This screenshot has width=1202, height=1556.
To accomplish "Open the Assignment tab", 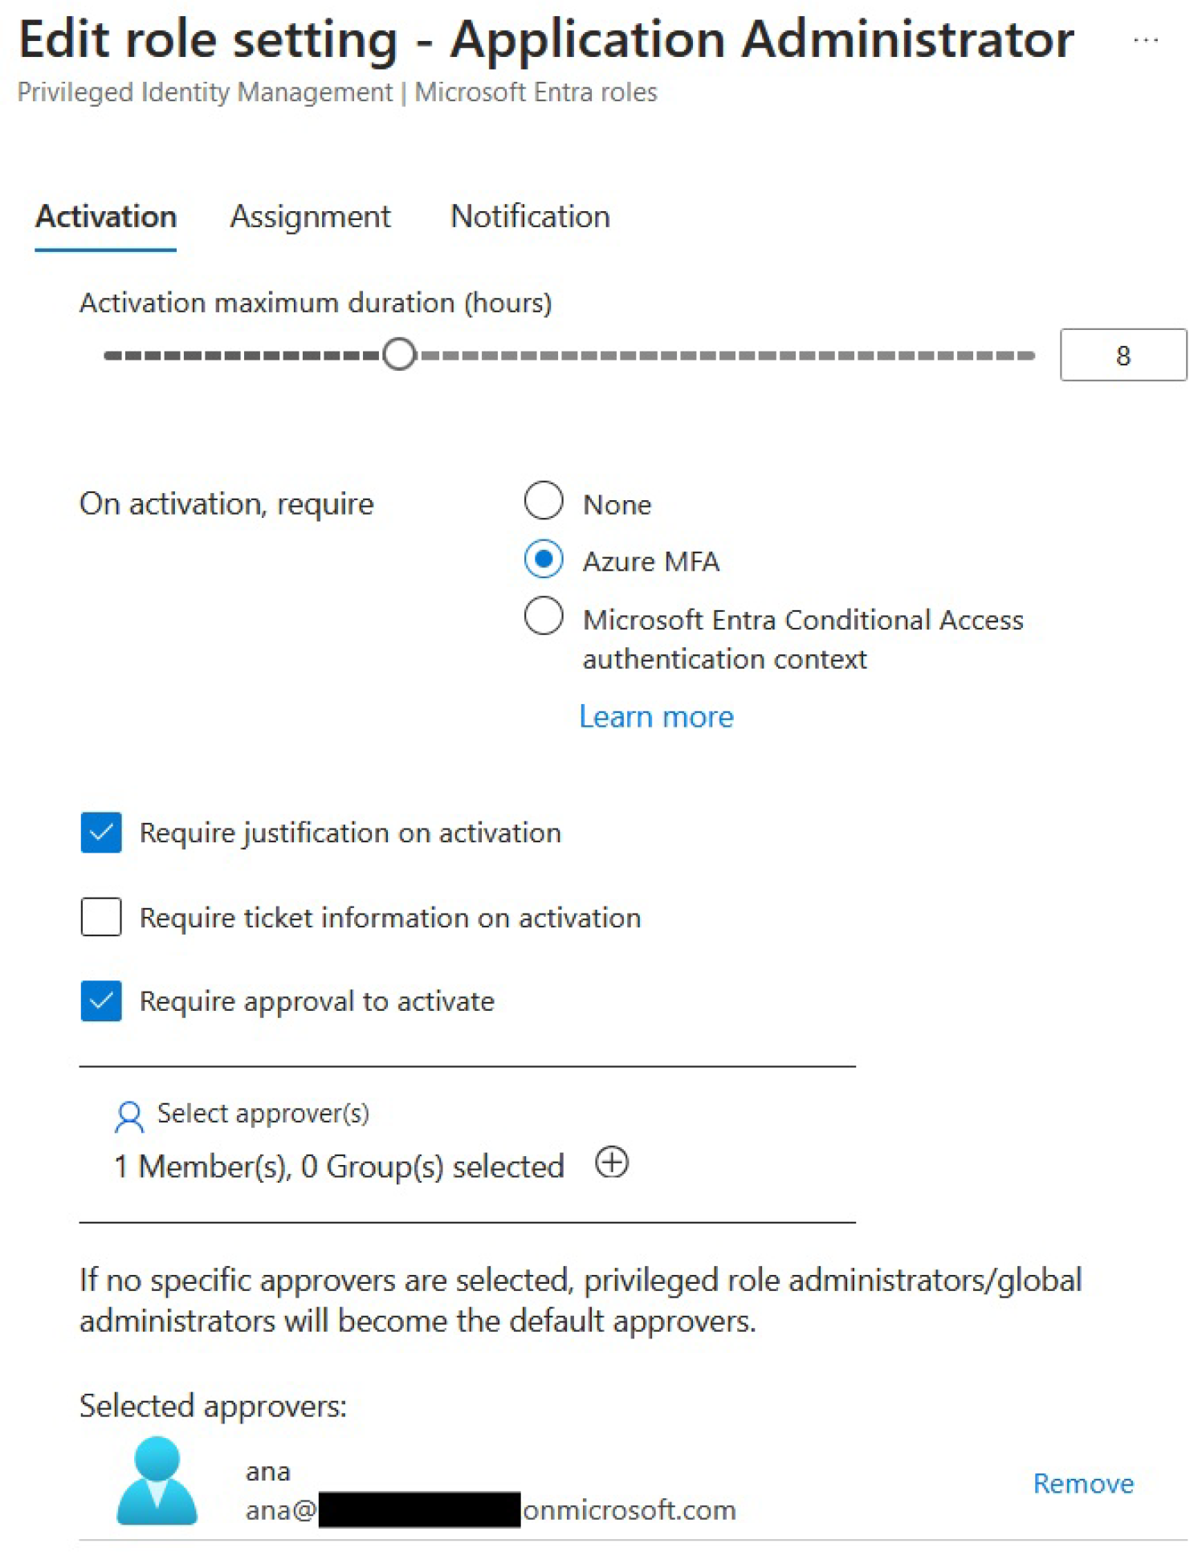I will 310,217.
